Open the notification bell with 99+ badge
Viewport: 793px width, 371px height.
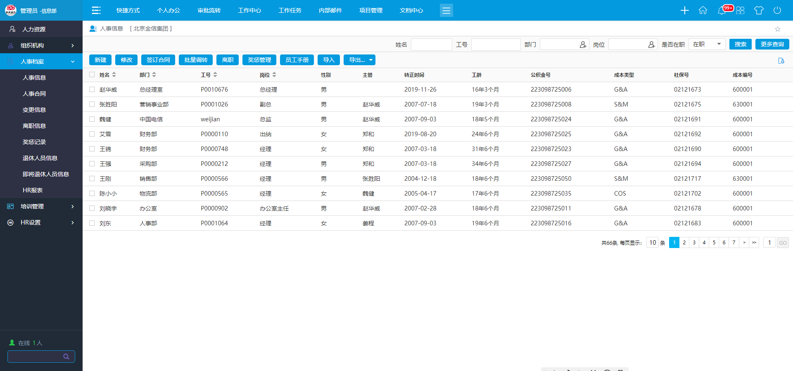pos(722,10)
